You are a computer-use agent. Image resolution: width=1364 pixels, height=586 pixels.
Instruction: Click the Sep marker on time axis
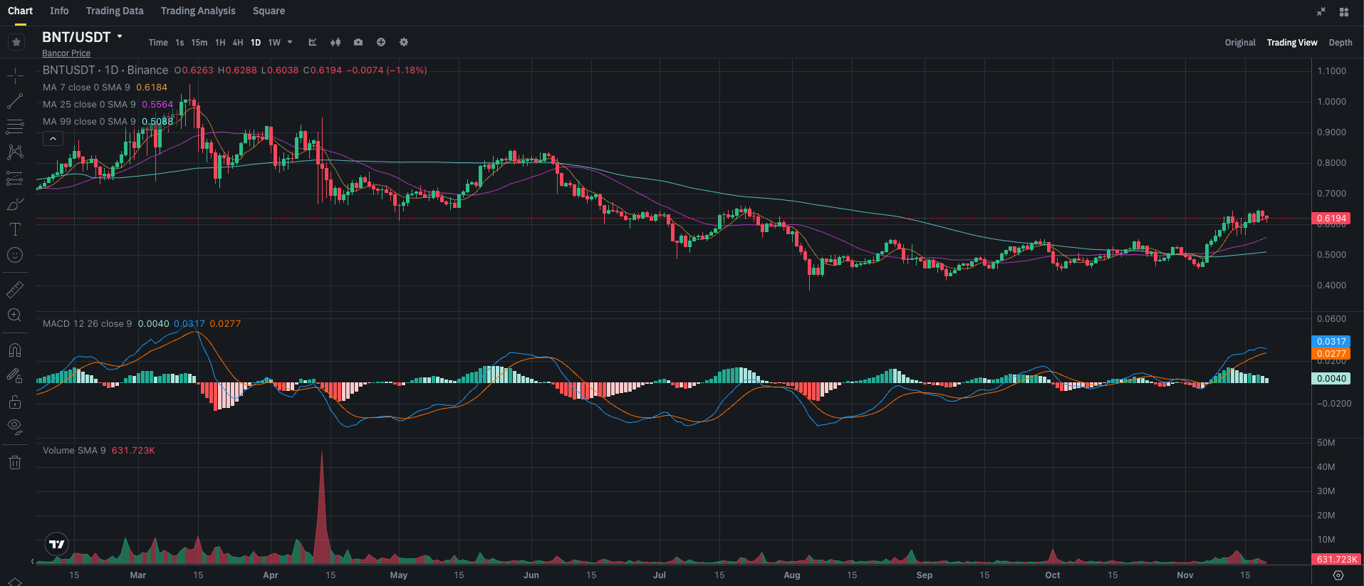(924, 575)
